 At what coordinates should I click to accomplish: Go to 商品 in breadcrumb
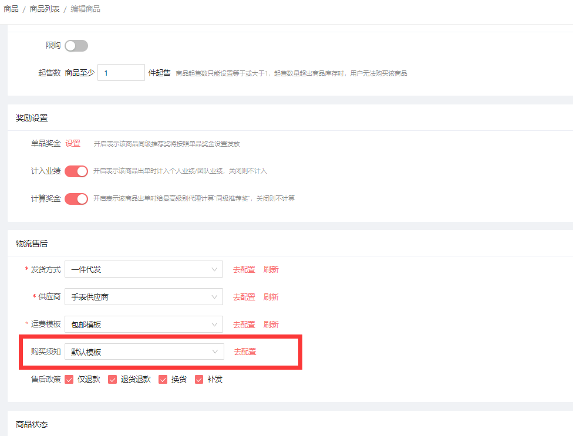[11, 9]
